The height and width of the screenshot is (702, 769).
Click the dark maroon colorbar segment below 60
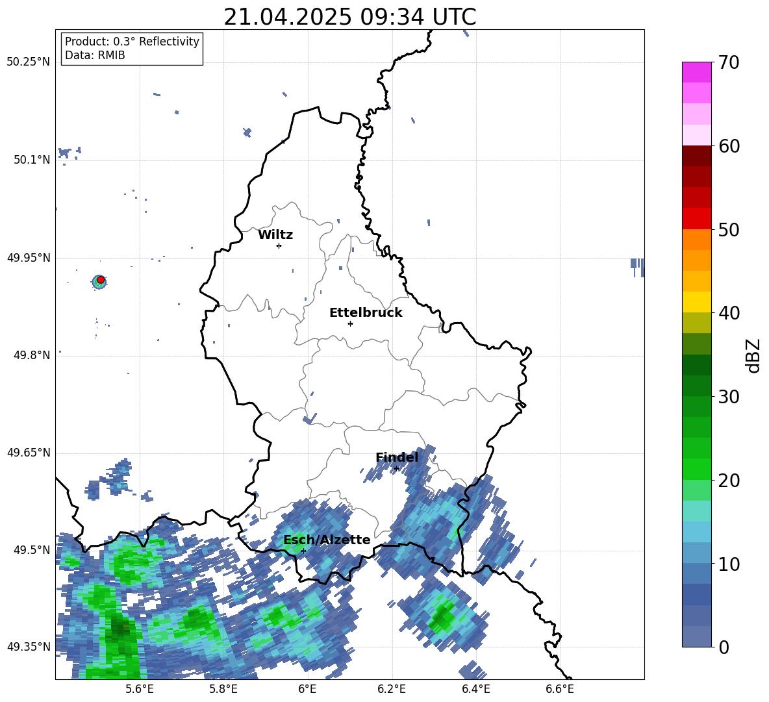[x=696, y=156]
